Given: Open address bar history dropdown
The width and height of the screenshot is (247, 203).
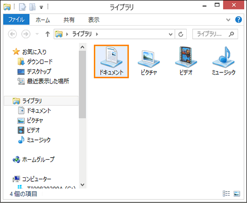Looking at the screenshot, I should click(x=171, y=34).
